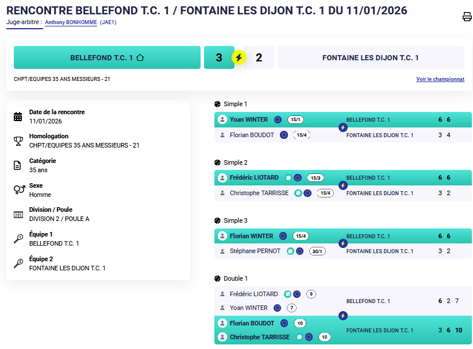Click the calendar icon beside Date de la rencontre
Screen dimensions: 473x349
pyautogui.click(x=18, y=117)
